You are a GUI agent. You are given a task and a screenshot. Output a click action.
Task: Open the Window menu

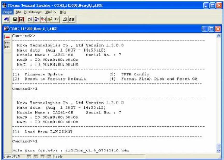pyautogui.click(x=51, y=12)
